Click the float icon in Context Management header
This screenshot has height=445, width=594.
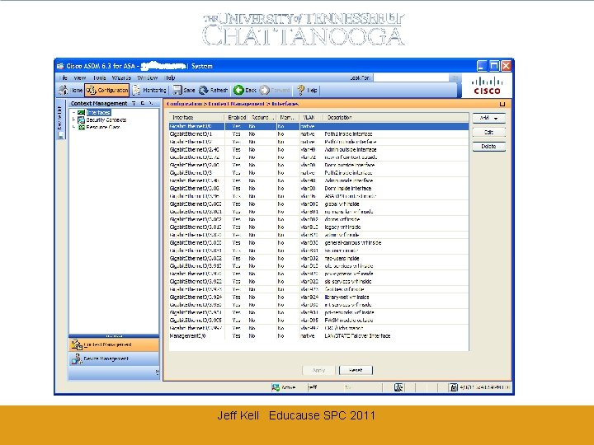click(143, 103)
